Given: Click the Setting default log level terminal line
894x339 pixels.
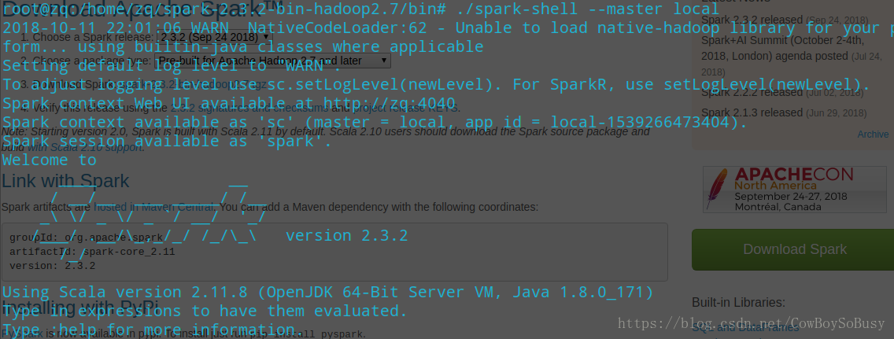Looking at the screenshot, I should [172, 65].
